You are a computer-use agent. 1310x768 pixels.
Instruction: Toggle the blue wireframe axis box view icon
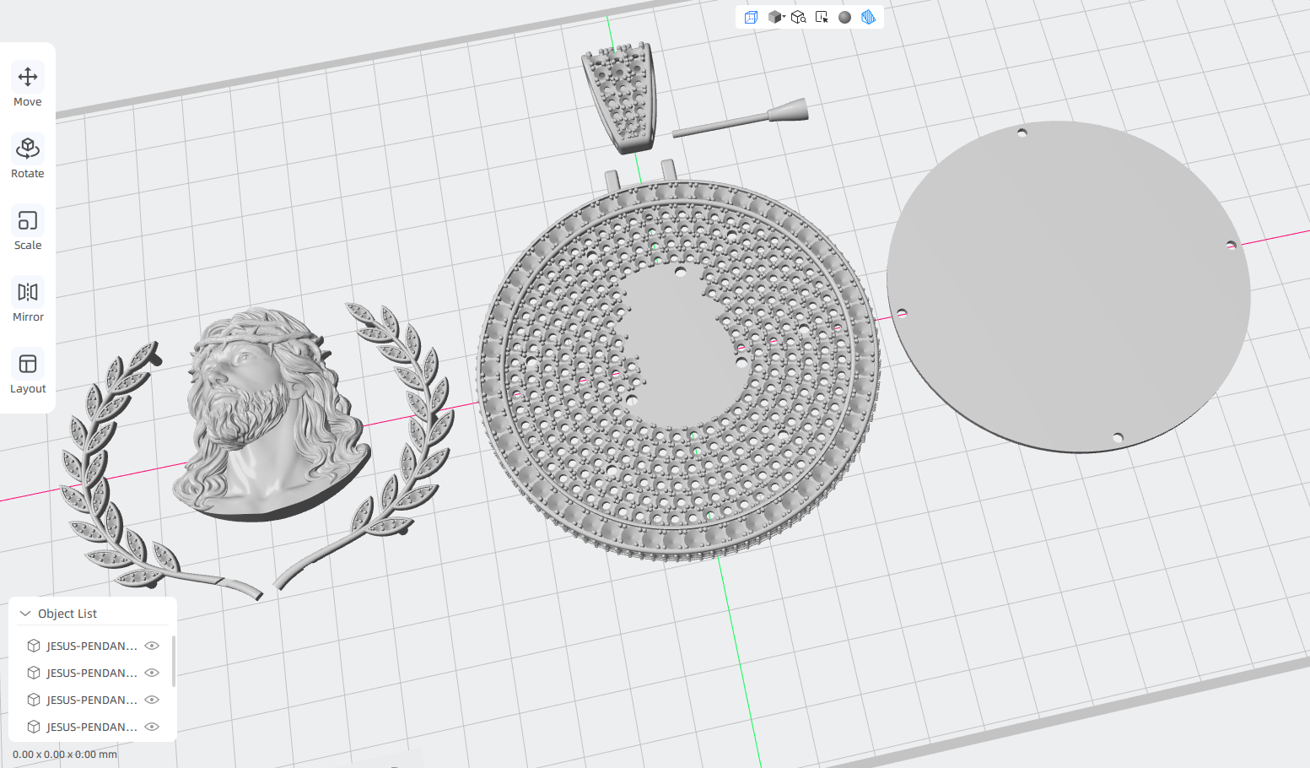coord(751,17)
